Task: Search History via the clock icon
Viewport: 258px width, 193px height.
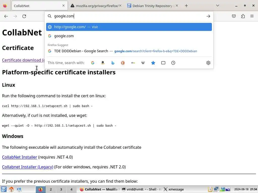Action: point(173,63)
